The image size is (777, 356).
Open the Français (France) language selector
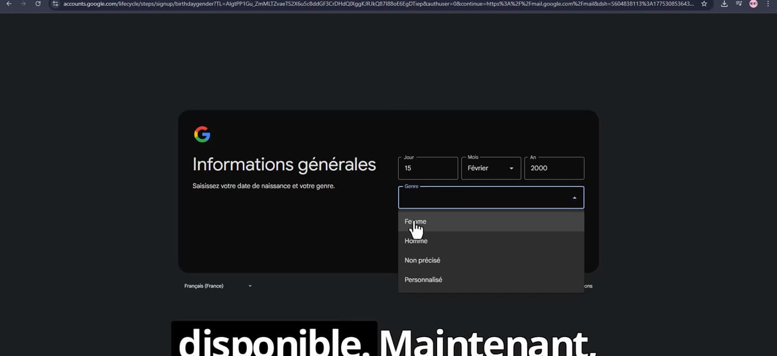pyautogui.click(x=218, y=286)
